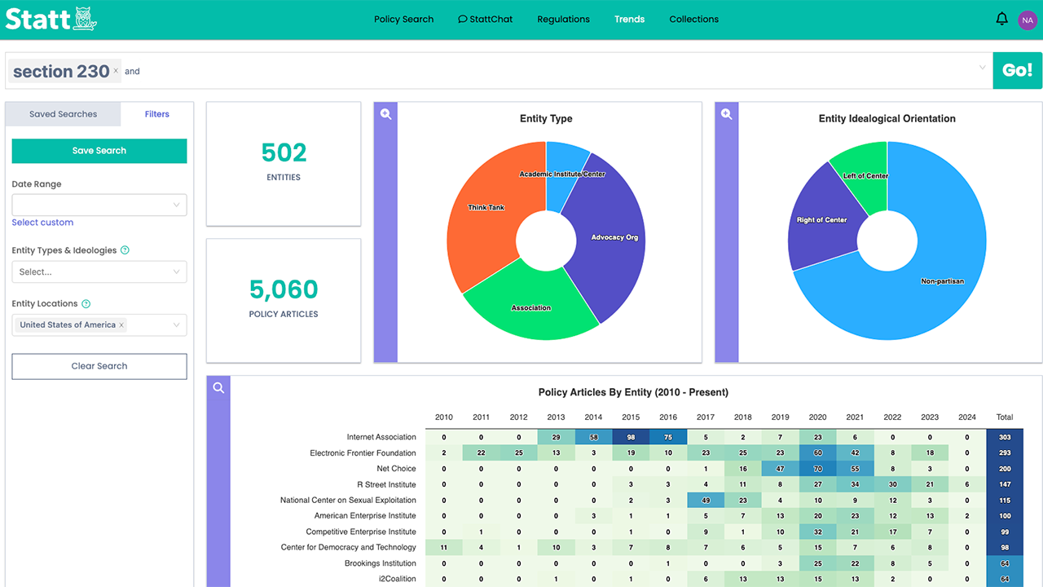1043x587 pixels.
Task: Click the Go! search button
Action: tap(1017, 70)
